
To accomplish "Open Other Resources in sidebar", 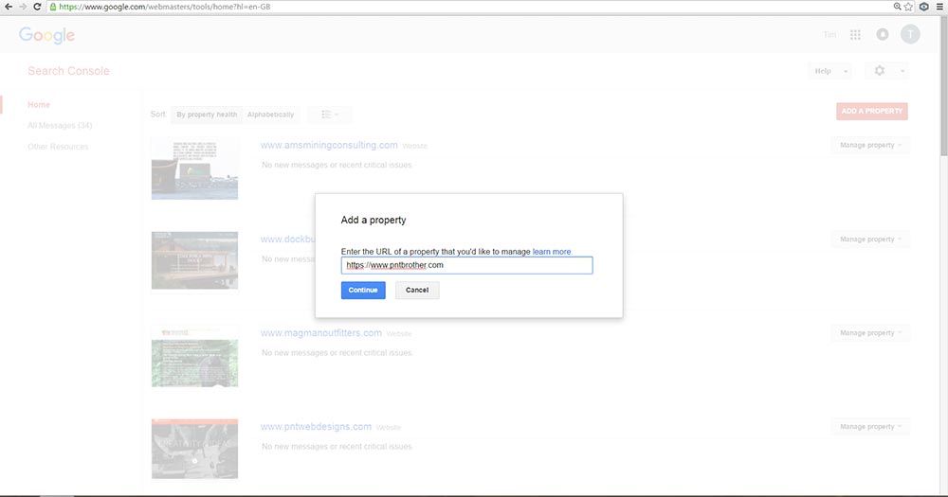I will tap(58, 147).
